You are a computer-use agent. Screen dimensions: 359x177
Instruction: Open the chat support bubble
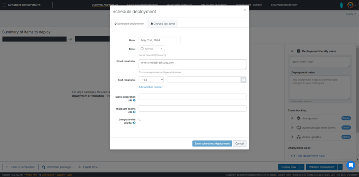point(351,165)
